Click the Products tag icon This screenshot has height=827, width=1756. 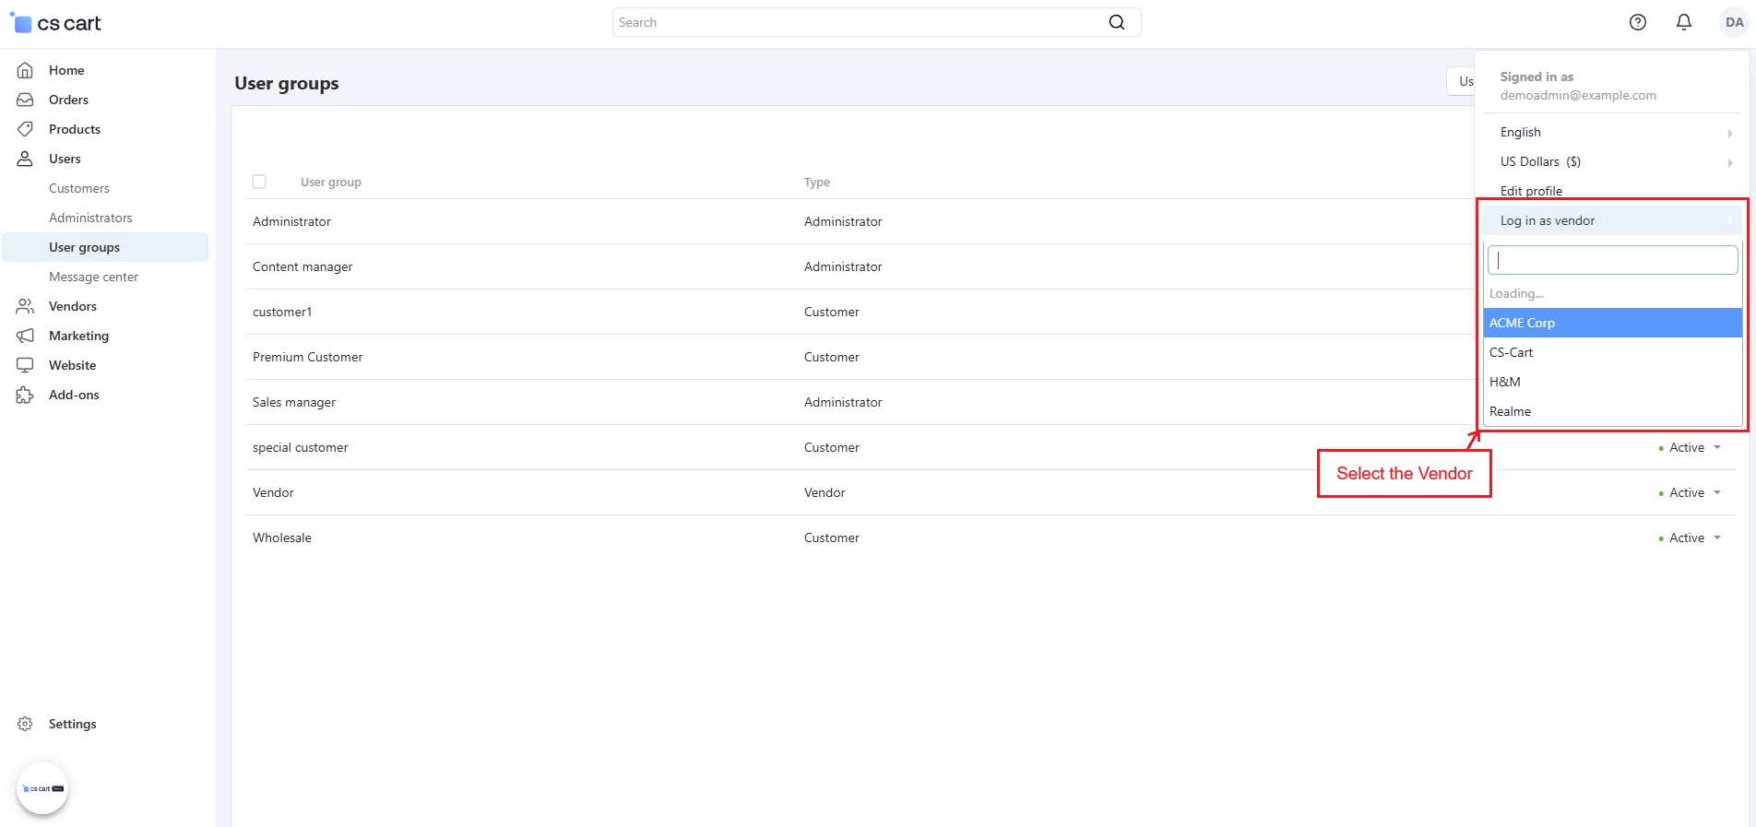point(25,129)
